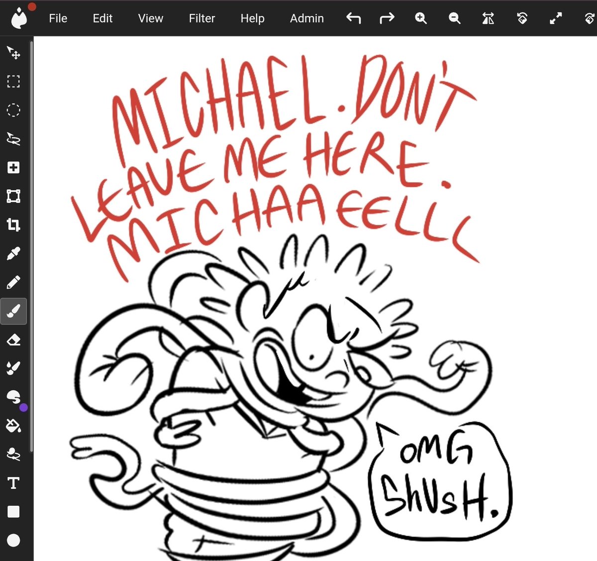Open the File menu

58,18
